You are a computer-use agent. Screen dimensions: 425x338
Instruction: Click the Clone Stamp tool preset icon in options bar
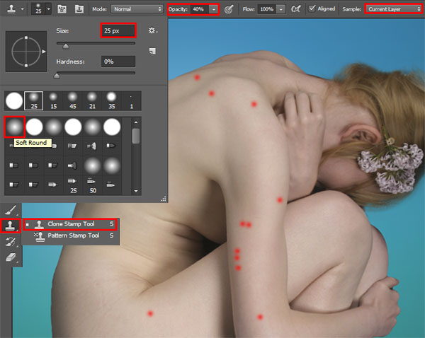click(x=11, y=9)
